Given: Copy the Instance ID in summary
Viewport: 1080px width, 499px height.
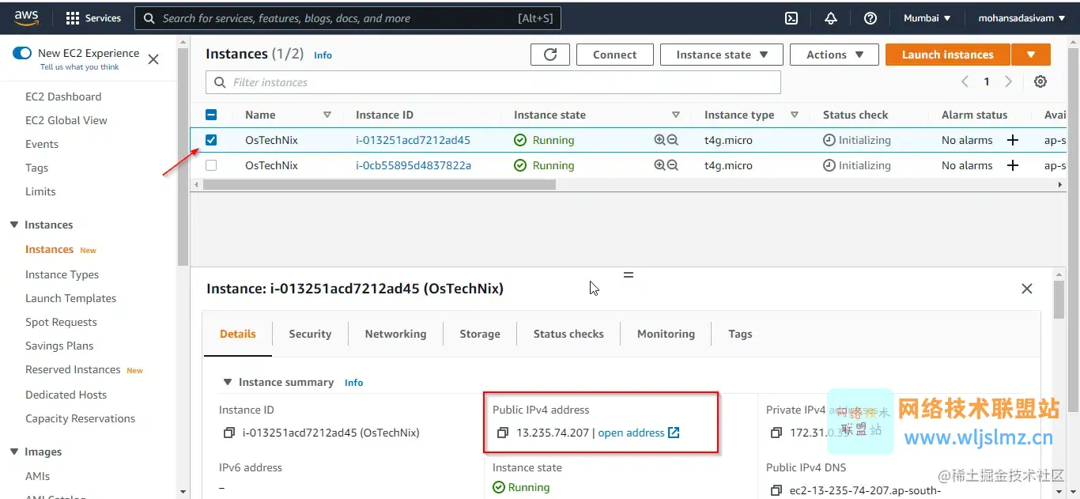Looking at the screenshot, I should 229,433.
